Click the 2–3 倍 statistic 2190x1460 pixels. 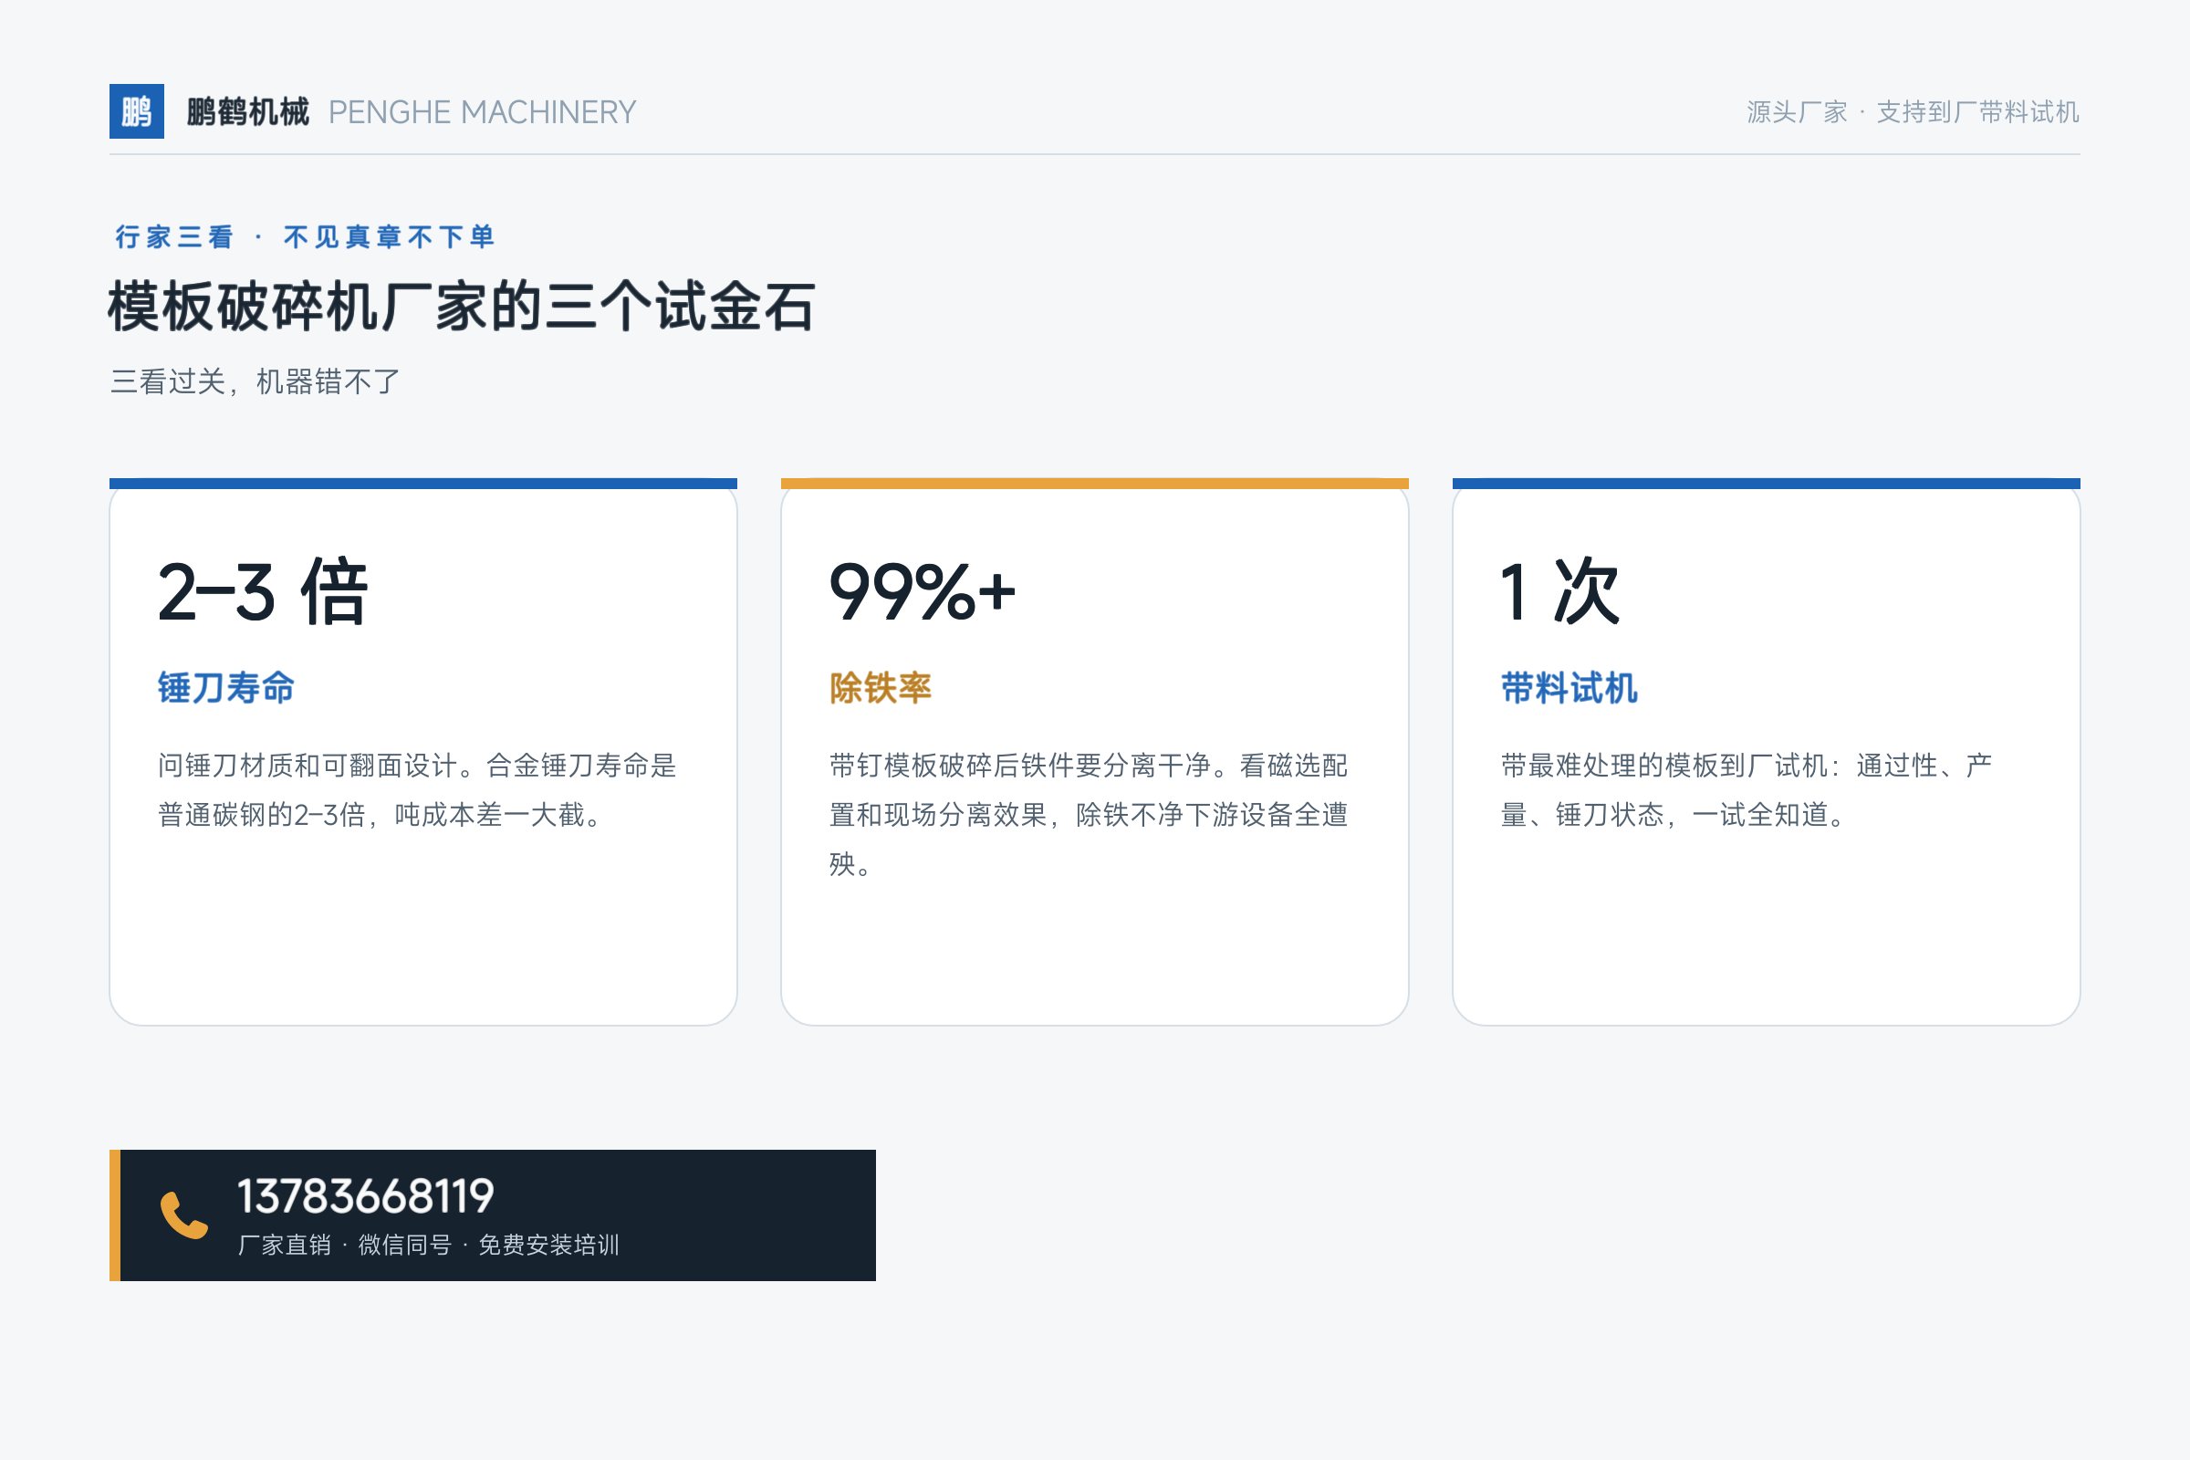pyautogui.click(x=264, y=592)
